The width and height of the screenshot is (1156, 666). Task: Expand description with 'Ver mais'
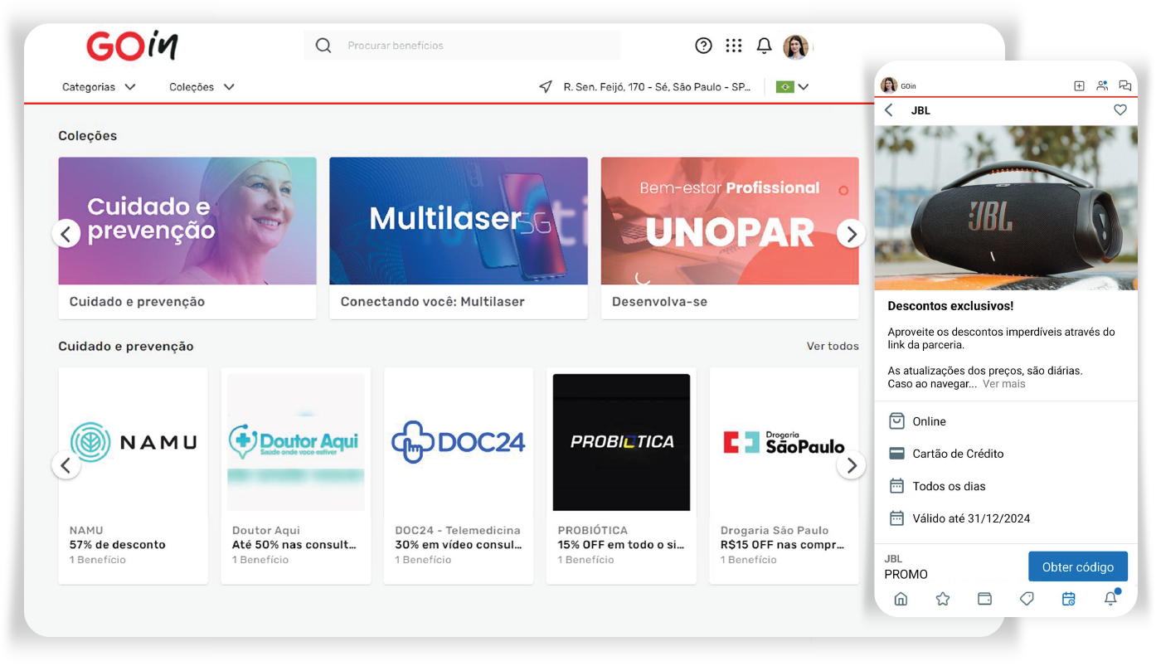coord(1004,384)
